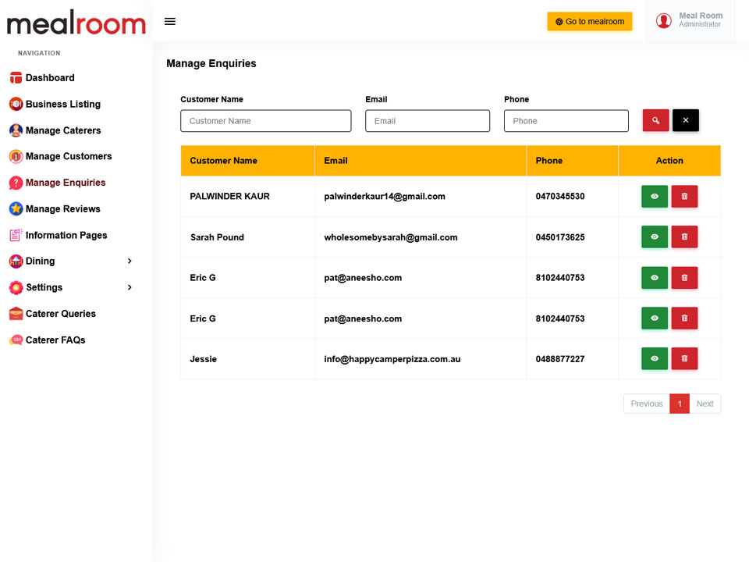749x562 pixels.
Task: Open the Meal Room Administrator account menu
Action: point(690,20)
